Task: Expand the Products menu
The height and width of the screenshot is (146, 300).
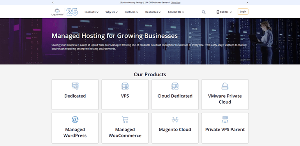Action: (92, 12)
